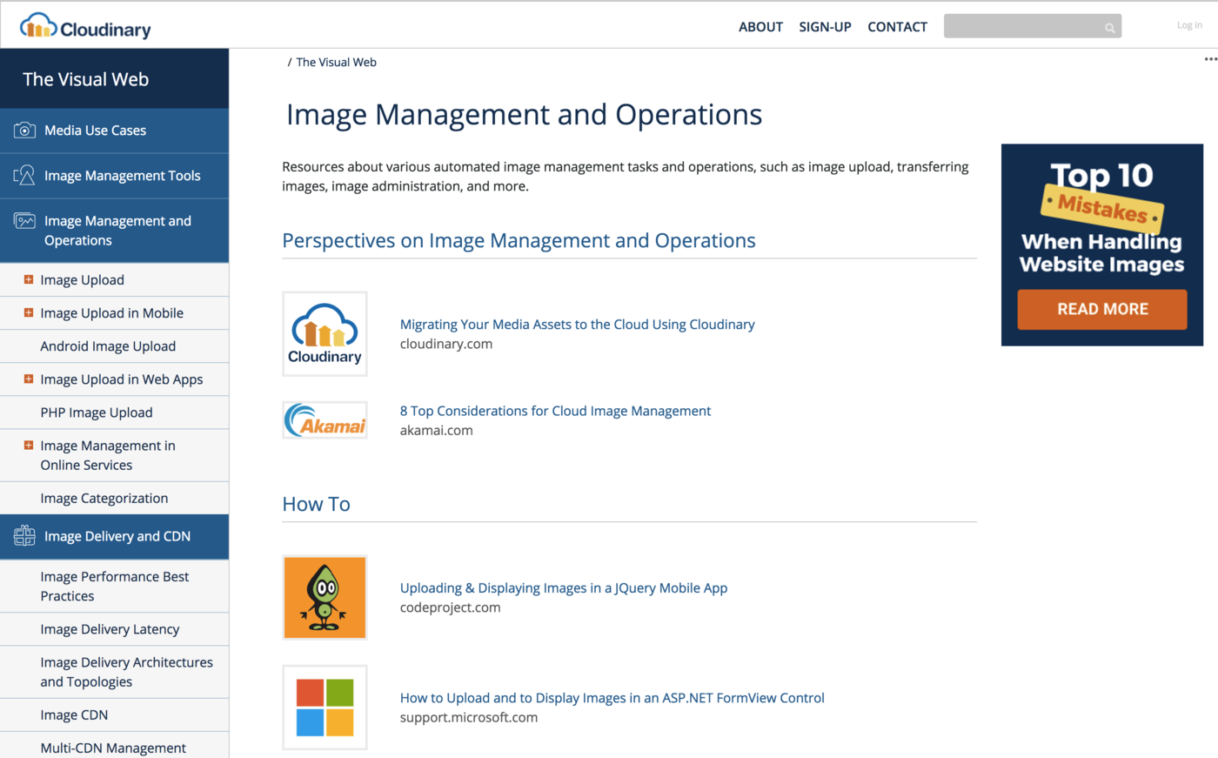Click the Cloudinary article thumbnail
This screenshot has height=758, width=1218.
coord(325,334)
